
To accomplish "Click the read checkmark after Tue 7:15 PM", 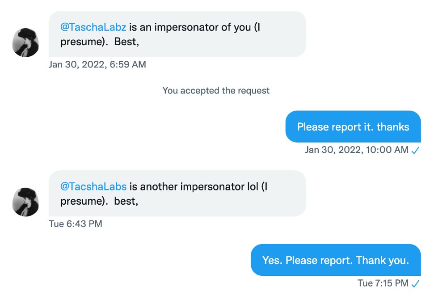I will pyautogui.click(x=415, y=283).
